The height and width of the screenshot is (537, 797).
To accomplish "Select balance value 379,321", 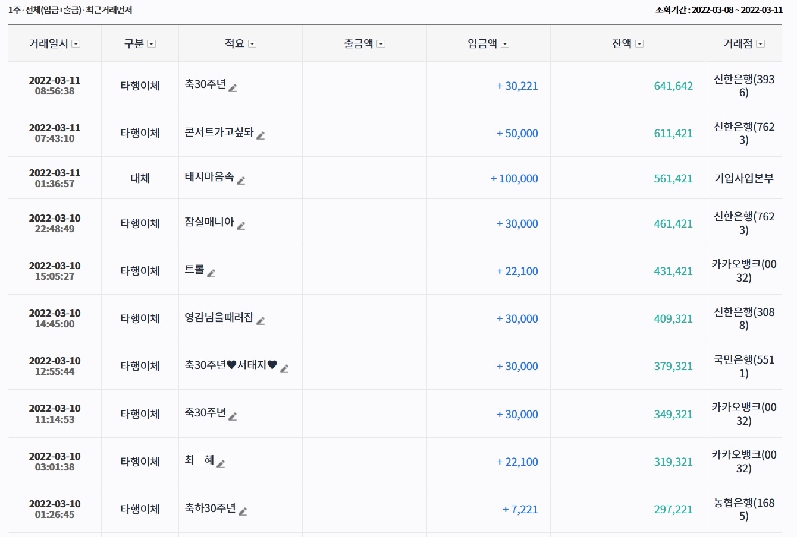I will tap(673, 367).
